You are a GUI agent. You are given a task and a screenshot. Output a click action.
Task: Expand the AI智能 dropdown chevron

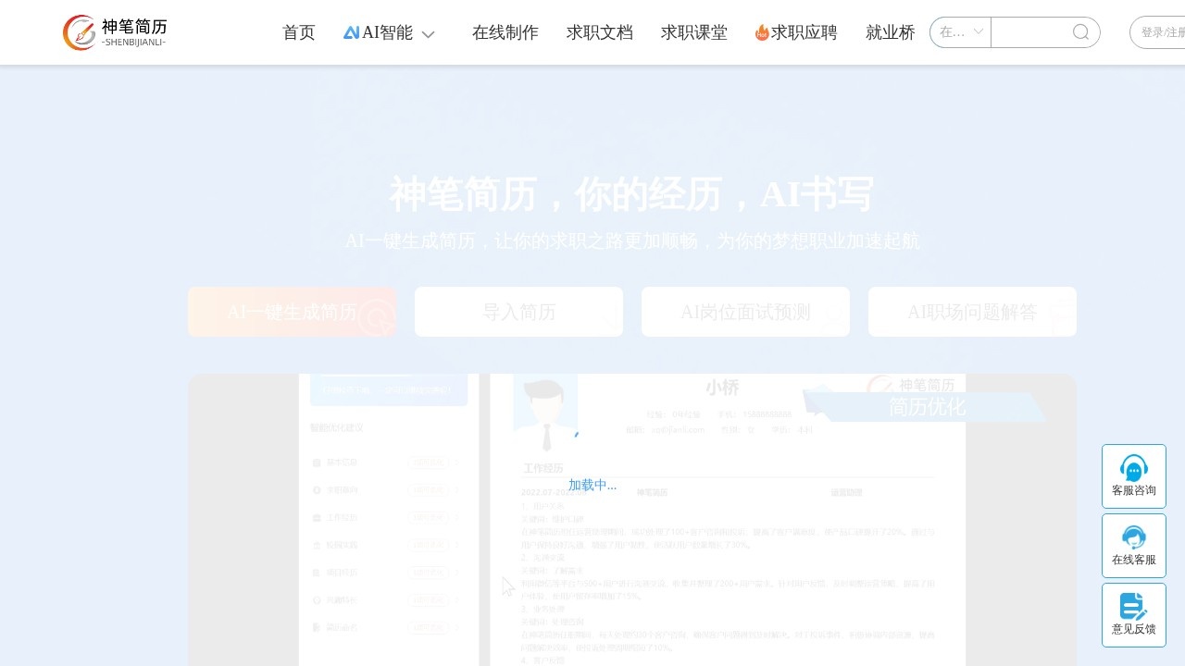coord(428,34)
